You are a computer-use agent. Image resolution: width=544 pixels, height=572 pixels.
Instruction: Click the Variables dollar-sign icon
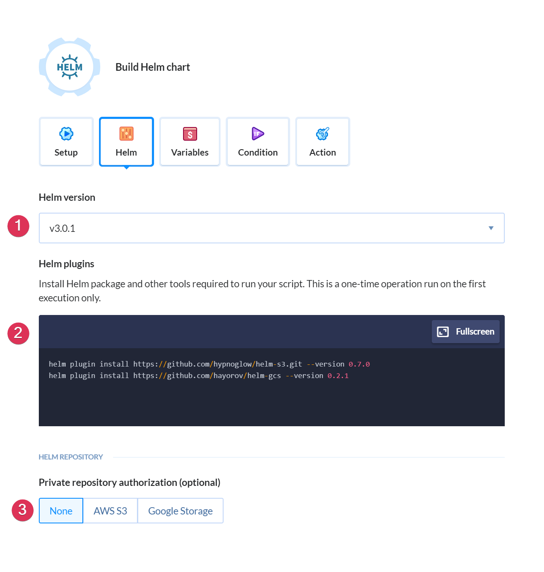coord(190,134)
